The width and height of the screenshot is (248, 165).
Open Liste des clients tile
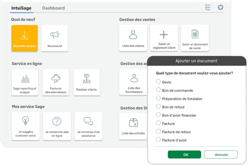pos(133,38)
